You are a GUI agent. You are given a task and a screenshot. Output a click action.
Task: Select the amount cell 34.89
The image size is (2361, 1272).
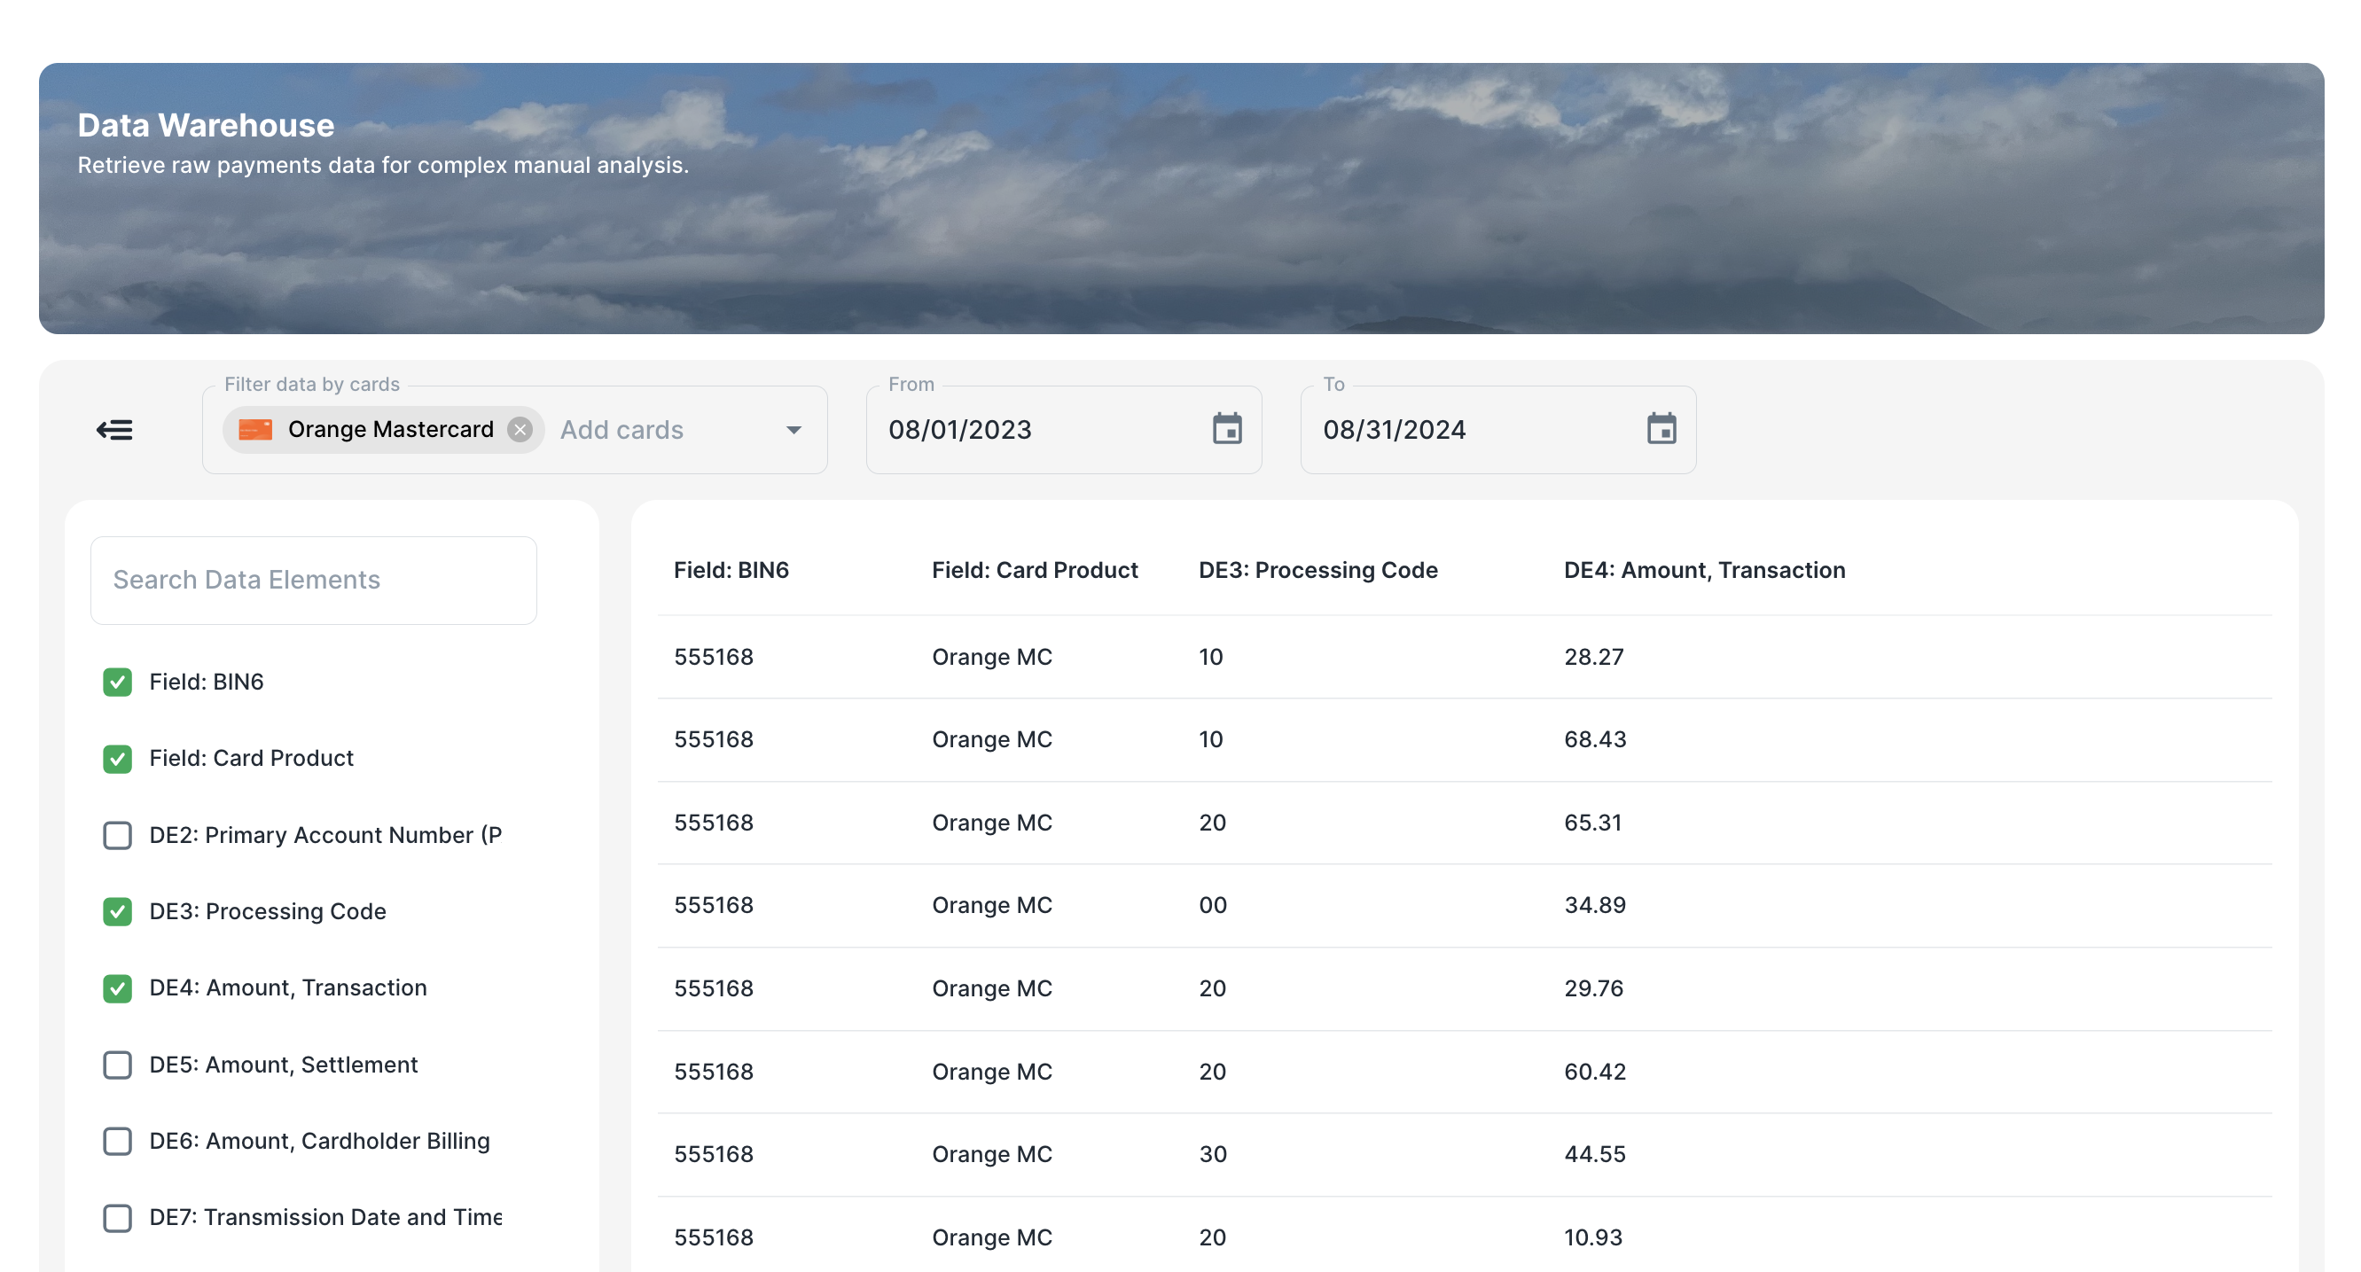click(x=1595, y=905)
